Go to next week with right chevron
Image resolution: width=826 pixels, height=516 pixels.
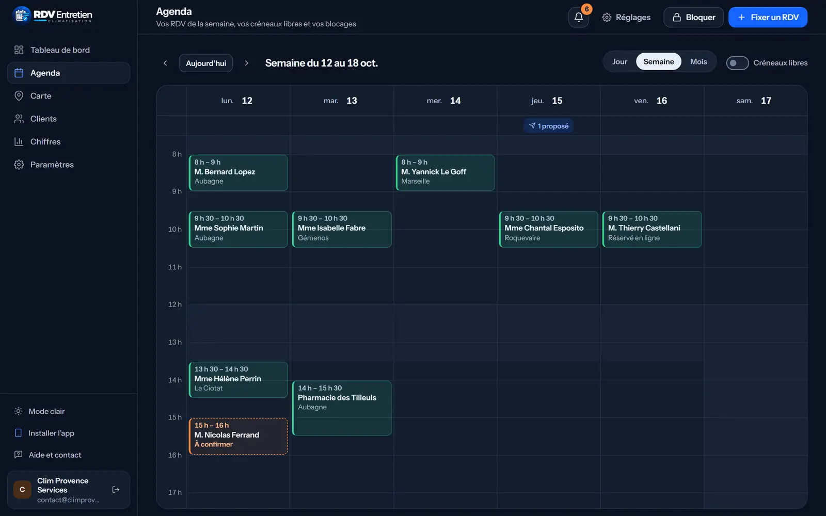[x=246, y=63]
